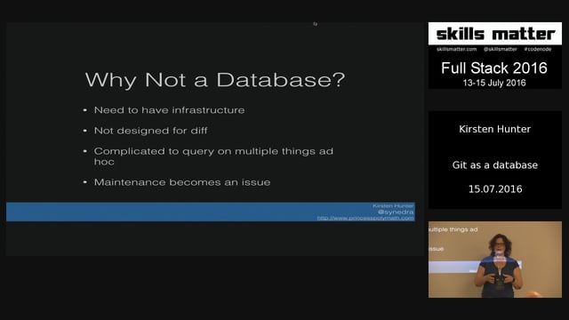
Task: Click the Skills Matter logo
Action: [x=495, y=34]
